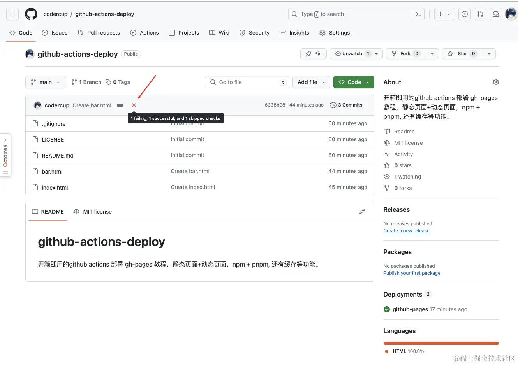Expand the star lists dropdown arrow
Viewport: 518px width, 365px height.
point(489,54)
